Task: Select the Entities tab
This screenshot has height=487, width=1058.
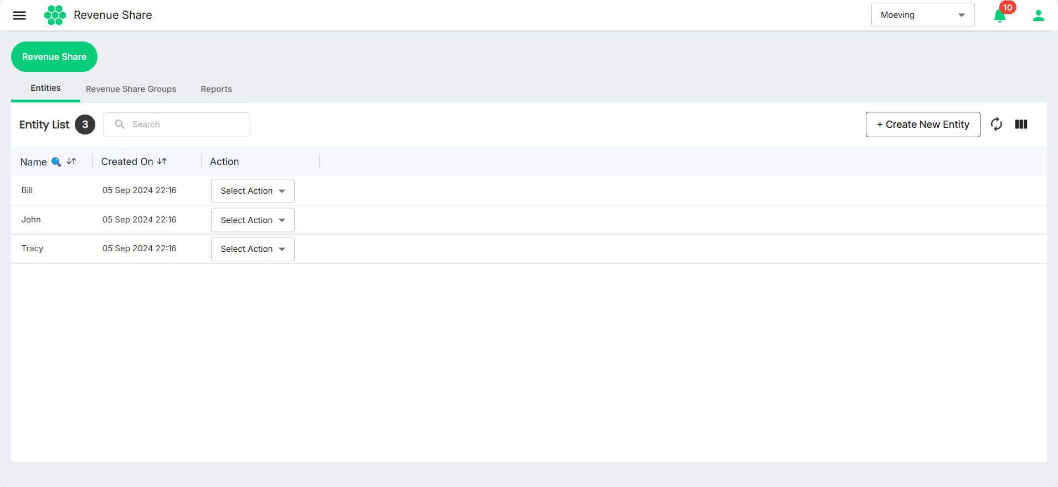Action: pos(45,89)
